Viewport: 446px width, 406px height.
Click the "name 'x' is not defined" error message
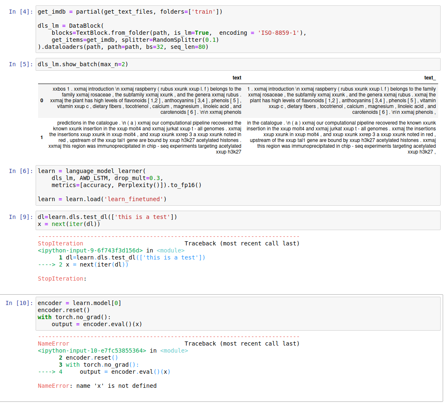pyautogui.click(x=116, y=386)
